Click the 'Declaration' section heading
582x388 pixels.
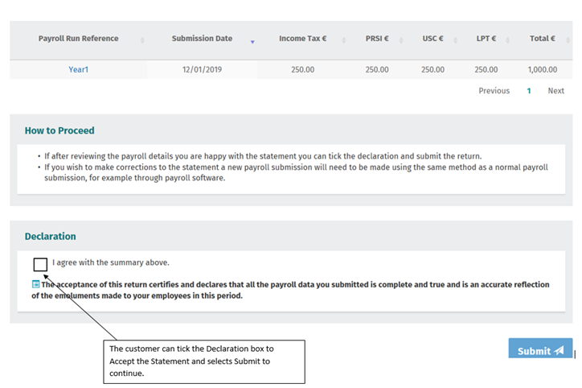point(51,237)
